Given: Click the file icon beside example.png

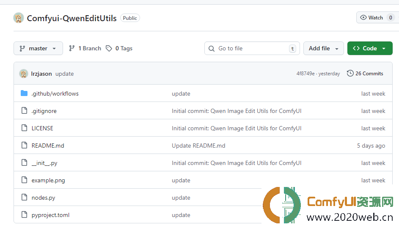Looking at the screenshot, I should 24,180.
